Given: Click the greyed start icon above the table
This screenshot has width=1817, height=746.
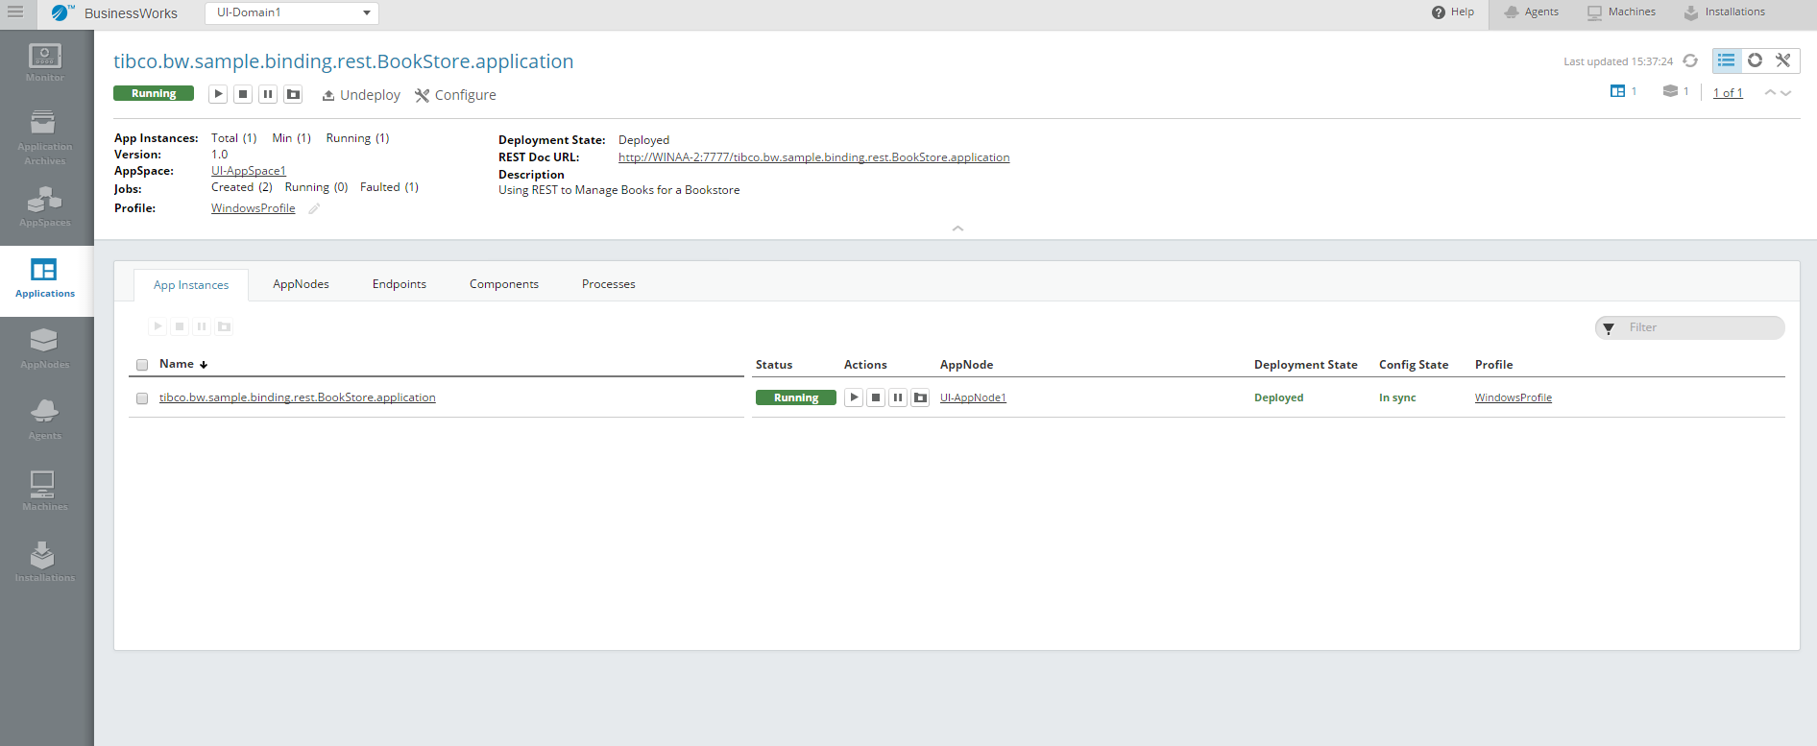Looking at the screenshot, I should click(x=157, y=326).
